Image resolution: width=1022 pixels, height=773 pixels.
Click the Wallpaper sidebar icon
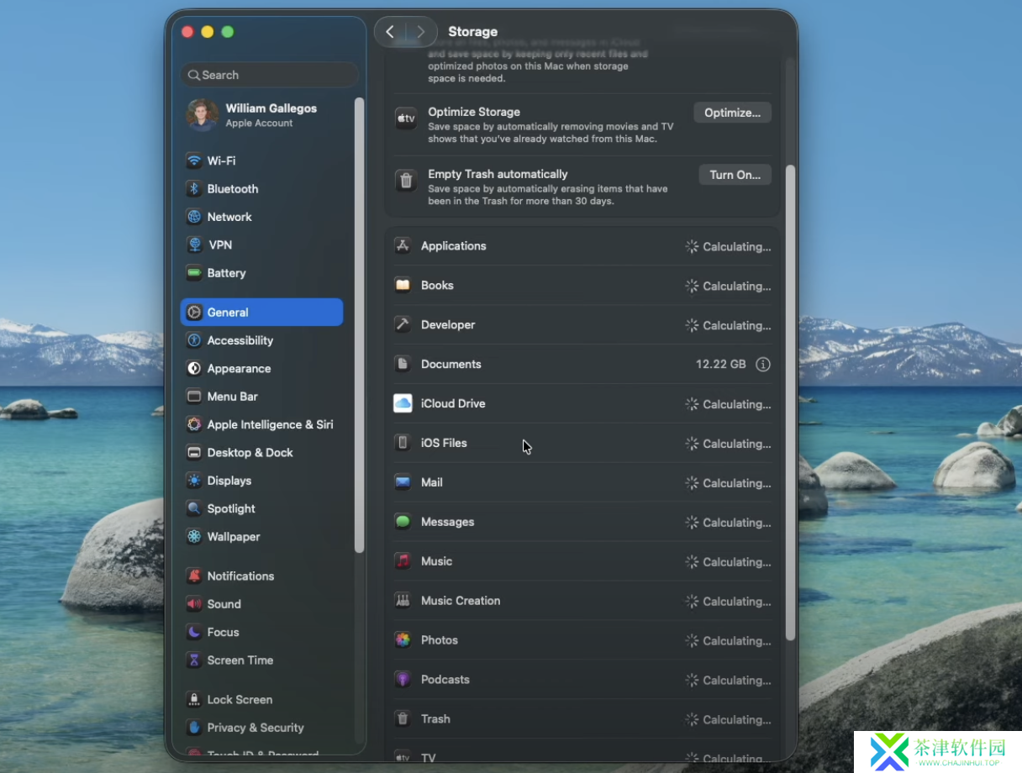(194, 537)
